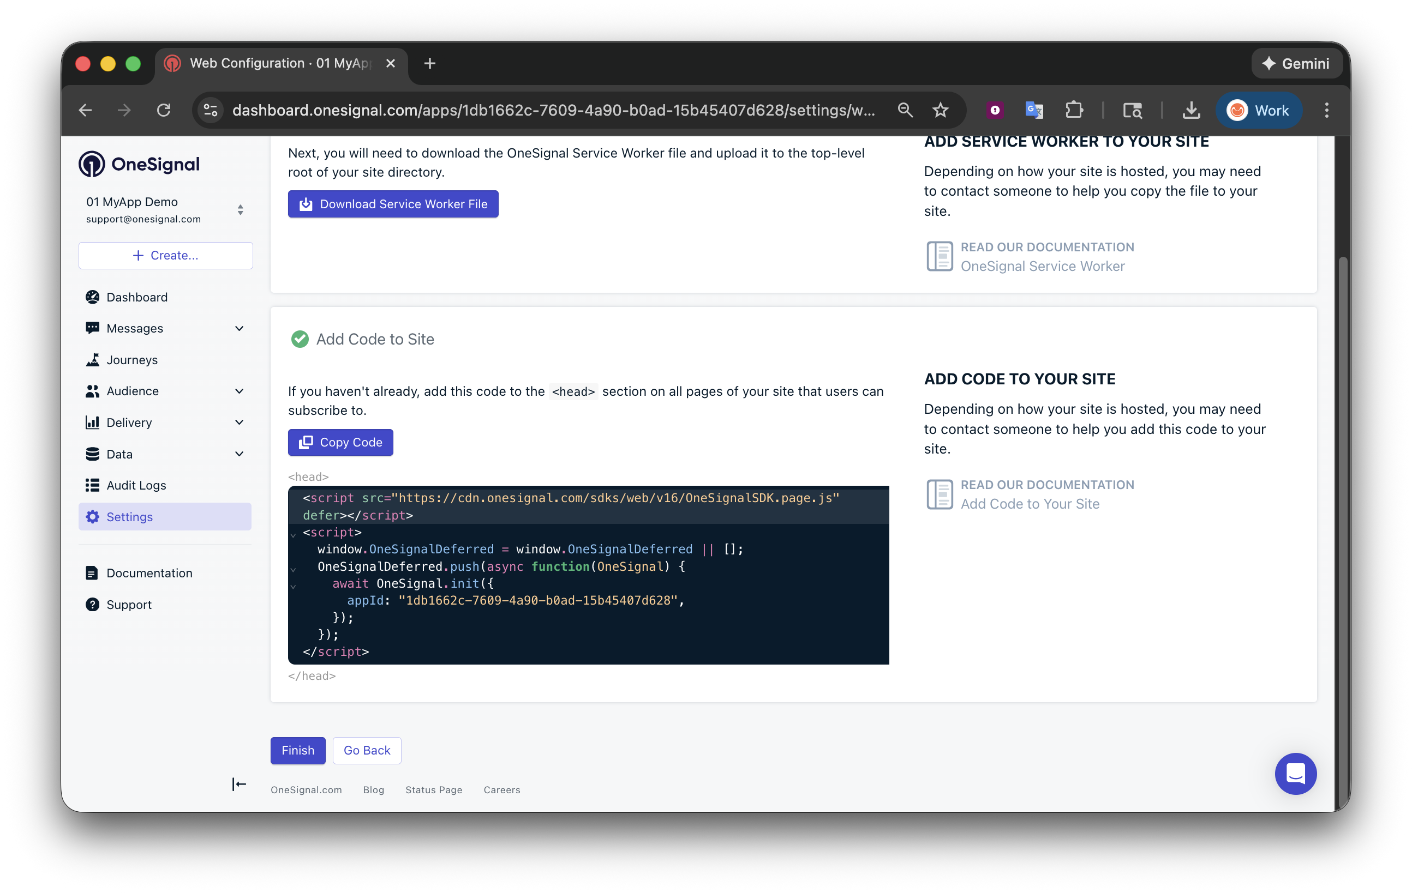
Task: Open Documentation in the sidebar
Action: point(149,573)
